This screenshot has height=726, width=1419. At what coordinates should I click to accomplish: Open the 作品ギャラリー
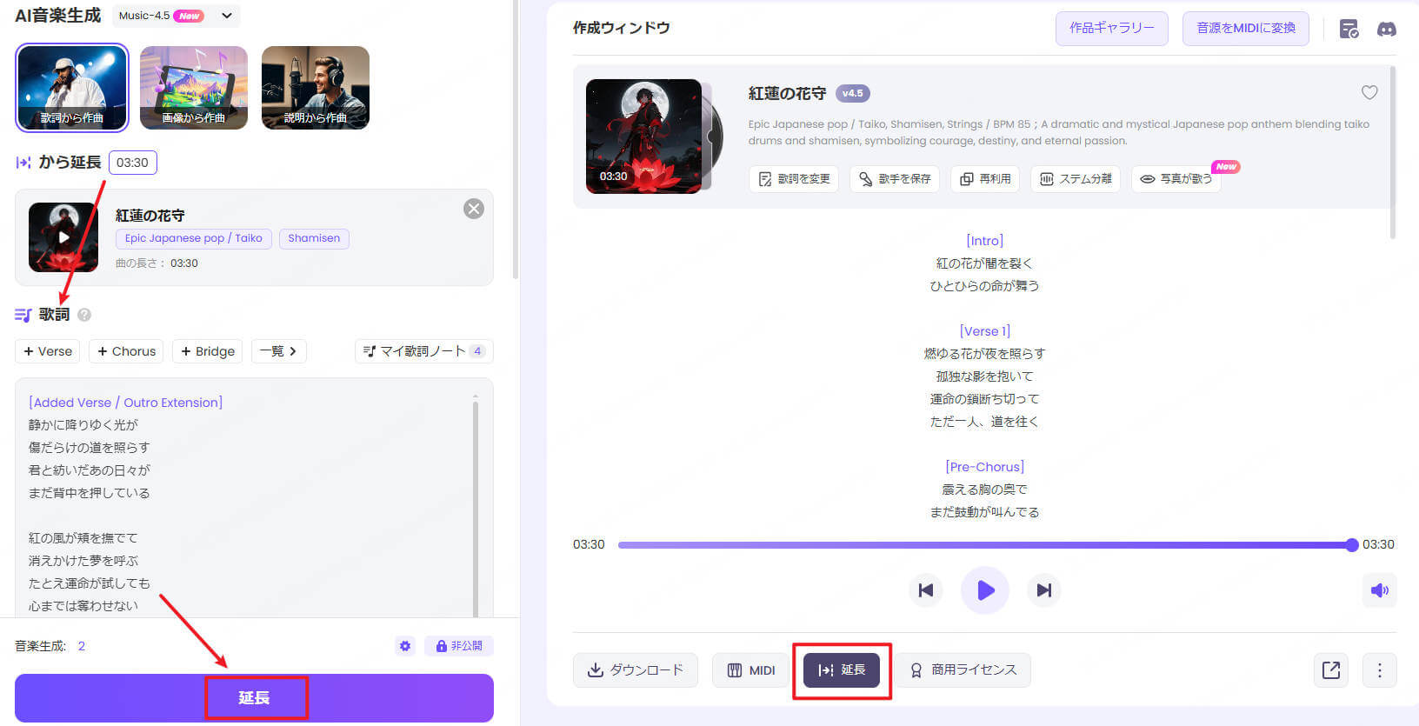(x=1112, y=29)
